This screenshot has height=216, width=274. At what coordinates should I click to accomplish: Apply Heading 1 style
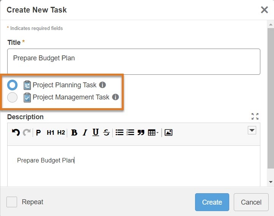click(50, 132)
